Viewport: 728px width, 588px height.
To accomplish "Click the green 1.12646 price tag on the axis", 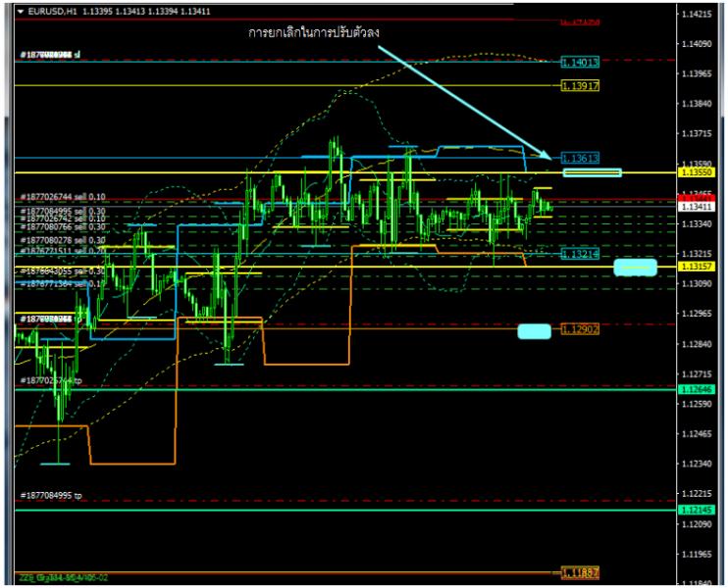I will (x=697, y=389).
